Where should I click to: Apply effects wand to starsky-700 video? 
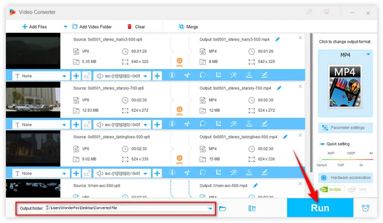click(x=234, y=124)
